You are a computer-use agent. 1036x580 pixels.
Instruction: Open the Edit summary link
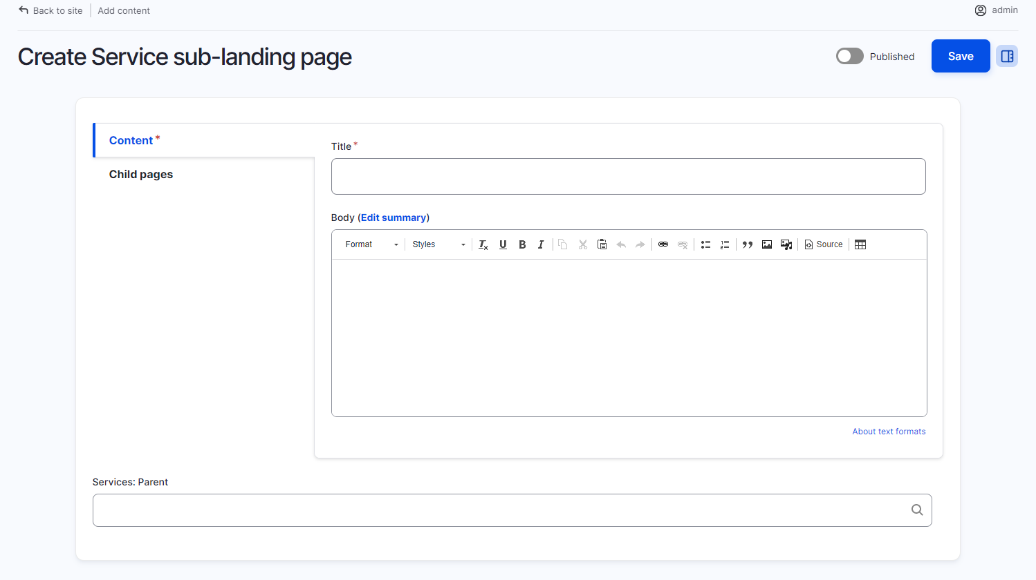(394, 217)
